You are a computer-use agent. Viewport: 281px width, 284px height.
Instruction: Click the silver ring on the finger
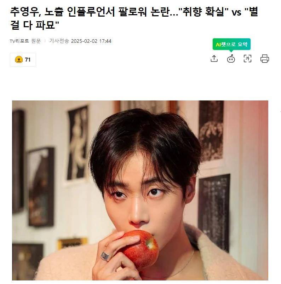pos(106,256)
